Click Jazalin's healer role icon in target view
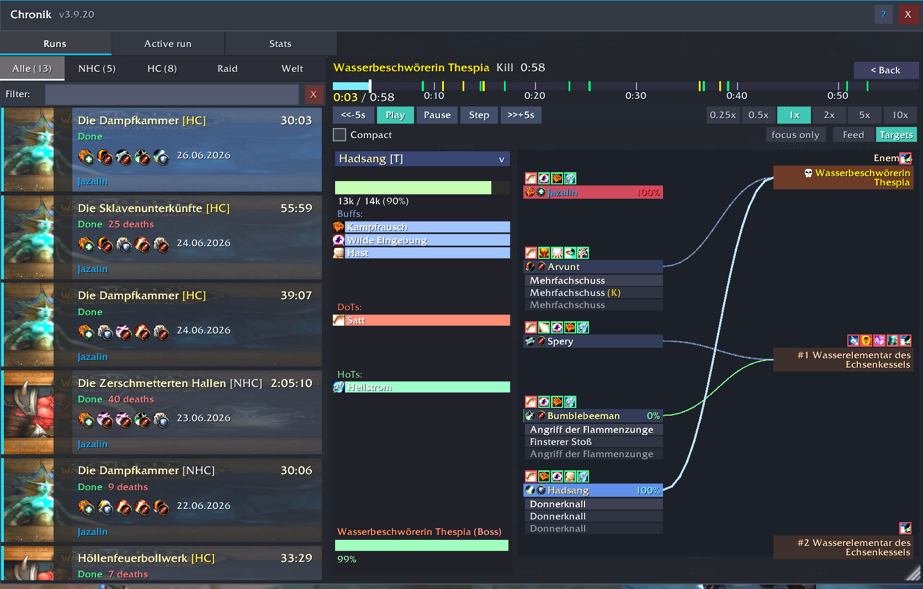923x589 pixels. pyautogui.click(x=541, y=192)
